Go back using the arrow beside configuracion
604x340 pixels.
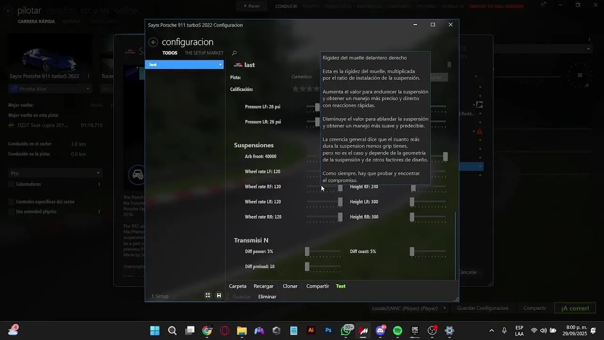153,42
